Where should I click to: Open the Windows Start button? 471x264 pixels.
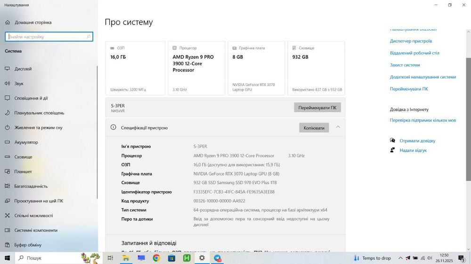click(x=7, y=258)
